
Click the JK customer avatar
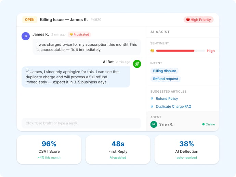[x=26, y=36]
